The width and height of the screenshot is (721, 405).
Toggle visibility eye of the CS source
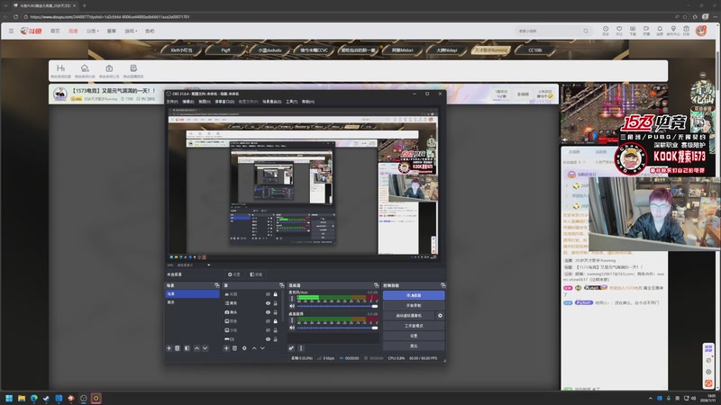click(268, 339)
